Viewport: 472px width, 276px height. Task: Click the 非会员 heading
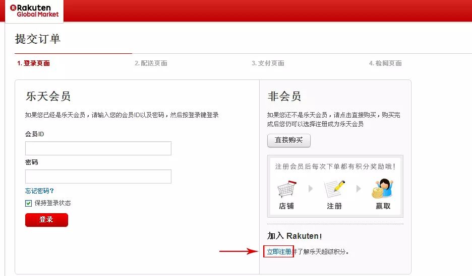tap(284, 97)
